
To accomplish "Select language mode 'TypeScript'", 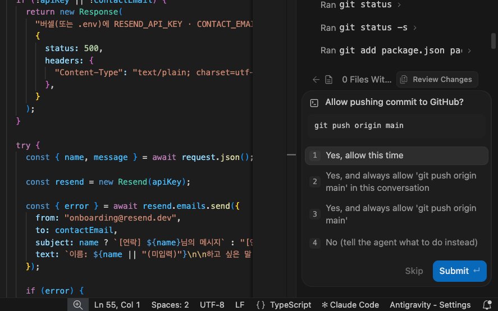I will (291, 305).
